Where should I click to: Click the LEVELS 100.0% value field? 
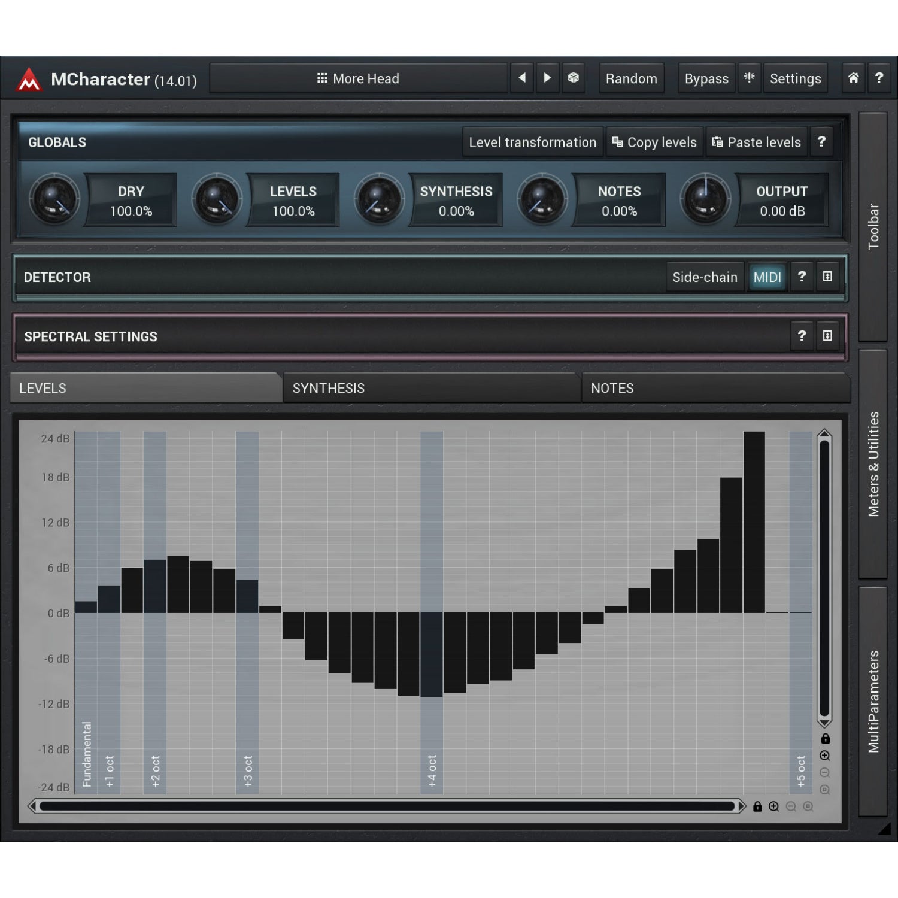[293, 201]
